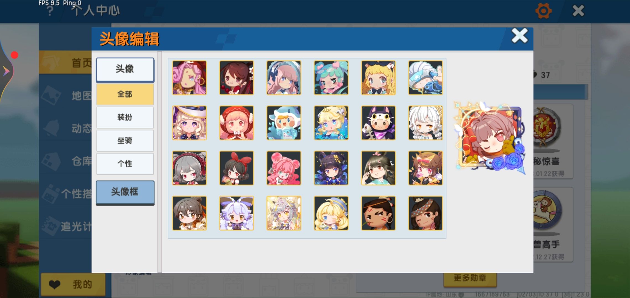Open the orange settings gear icon
The image size is (630, 298).
[x=543, y=11]
